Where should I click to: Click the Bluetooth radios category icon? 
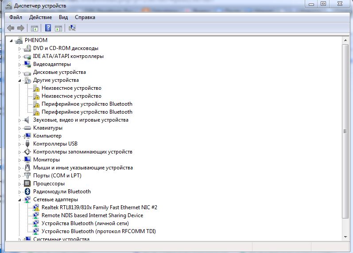click(x=27, y=192)
